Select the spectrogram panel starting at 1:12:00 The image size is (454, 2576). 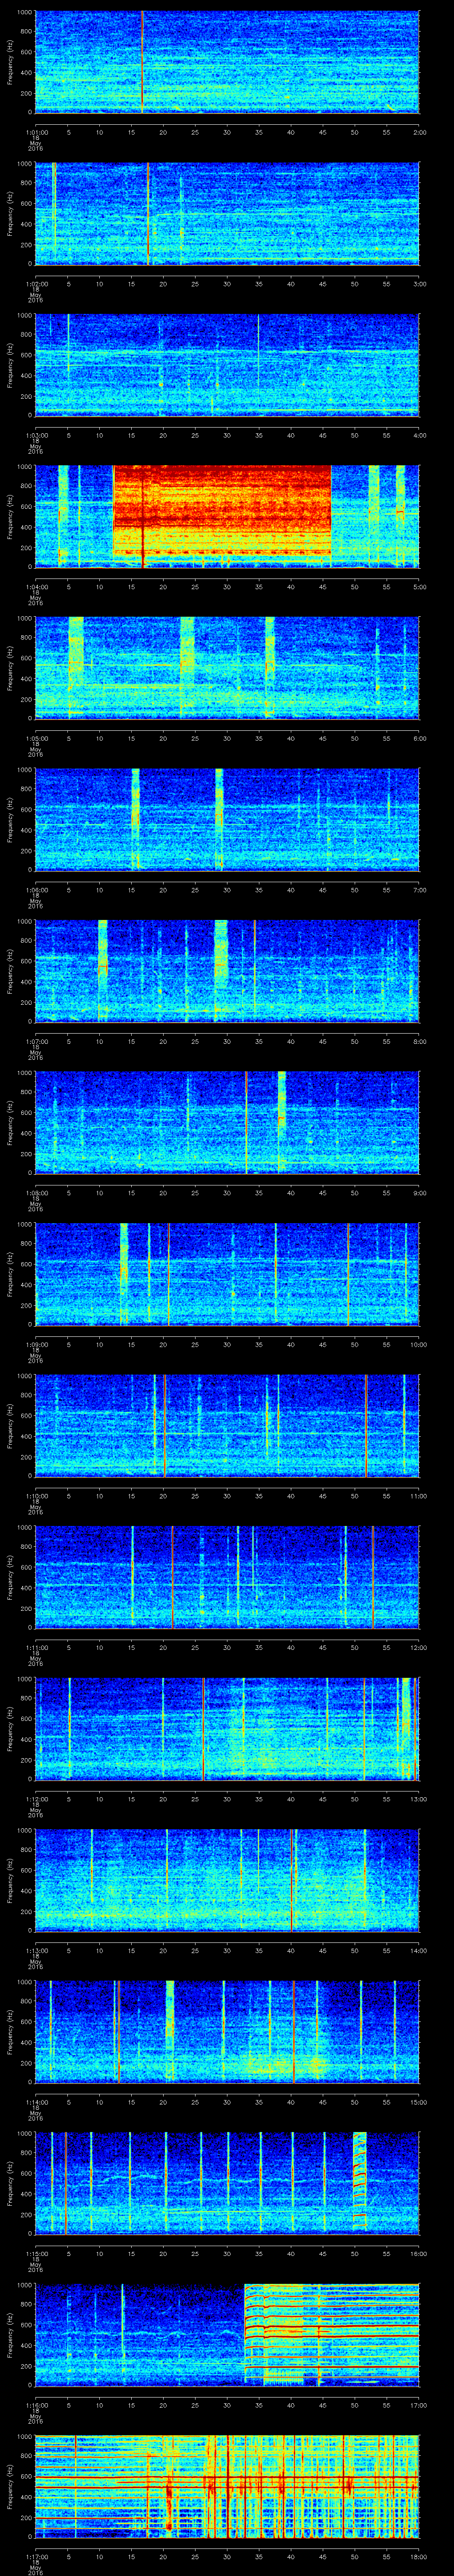pos(227,1728)
